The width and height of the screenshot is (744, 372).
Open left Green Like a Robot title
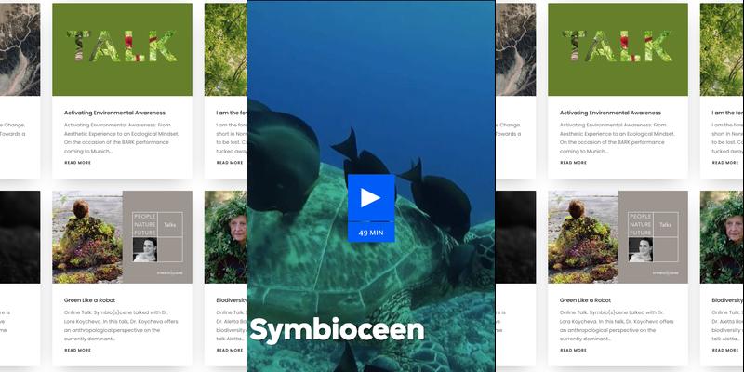pyautogui.click(x=91, y=300)
